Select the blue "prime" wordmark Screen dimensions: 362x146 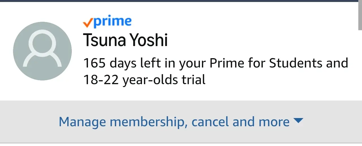point(113,22)
